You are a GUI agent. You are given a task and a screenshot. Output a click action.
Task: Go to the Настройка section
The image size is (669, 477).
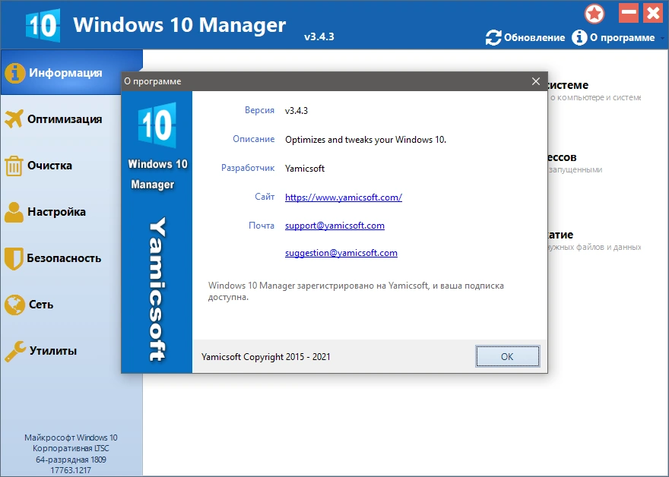pyautogui.click(x=56, y=212)
